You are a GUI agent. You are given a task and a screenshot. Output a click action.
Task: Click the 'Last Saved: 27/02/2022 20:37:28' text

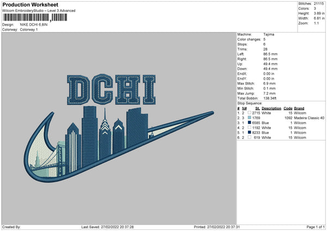click(x=107, y=227)
